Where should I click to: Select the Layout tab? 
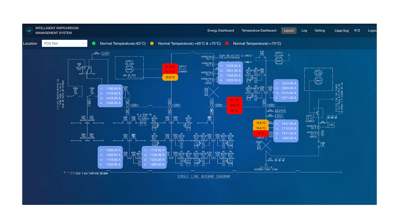coord(289,30)
